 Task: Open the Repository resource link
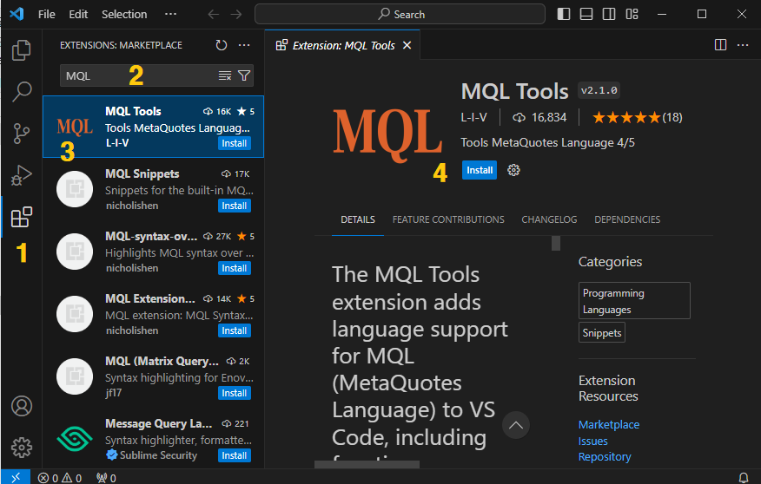coord(605,457)
